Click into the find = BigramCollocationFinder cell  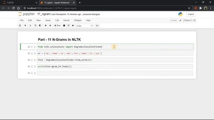coord(115,60)
